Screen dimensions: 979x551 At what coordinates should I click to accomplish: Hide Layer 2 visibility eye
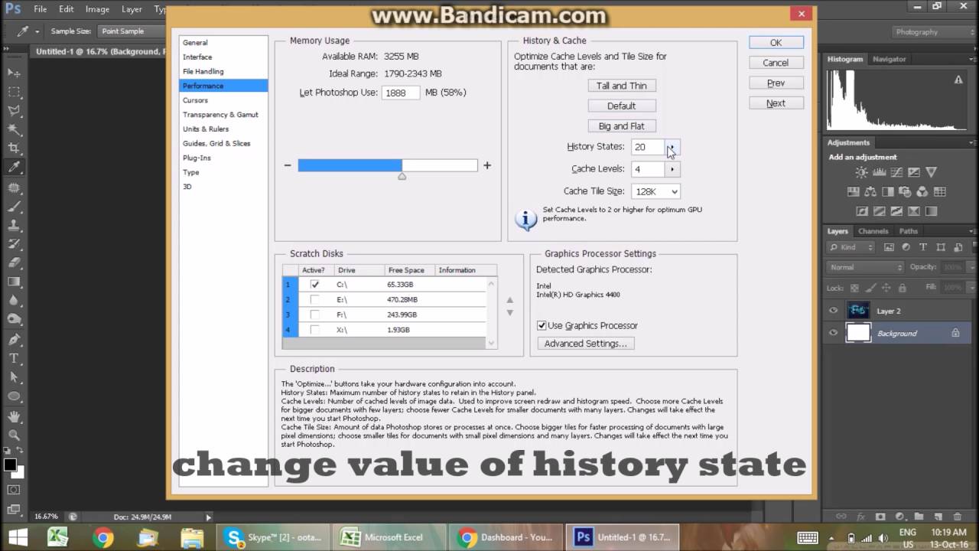point(834,311)
